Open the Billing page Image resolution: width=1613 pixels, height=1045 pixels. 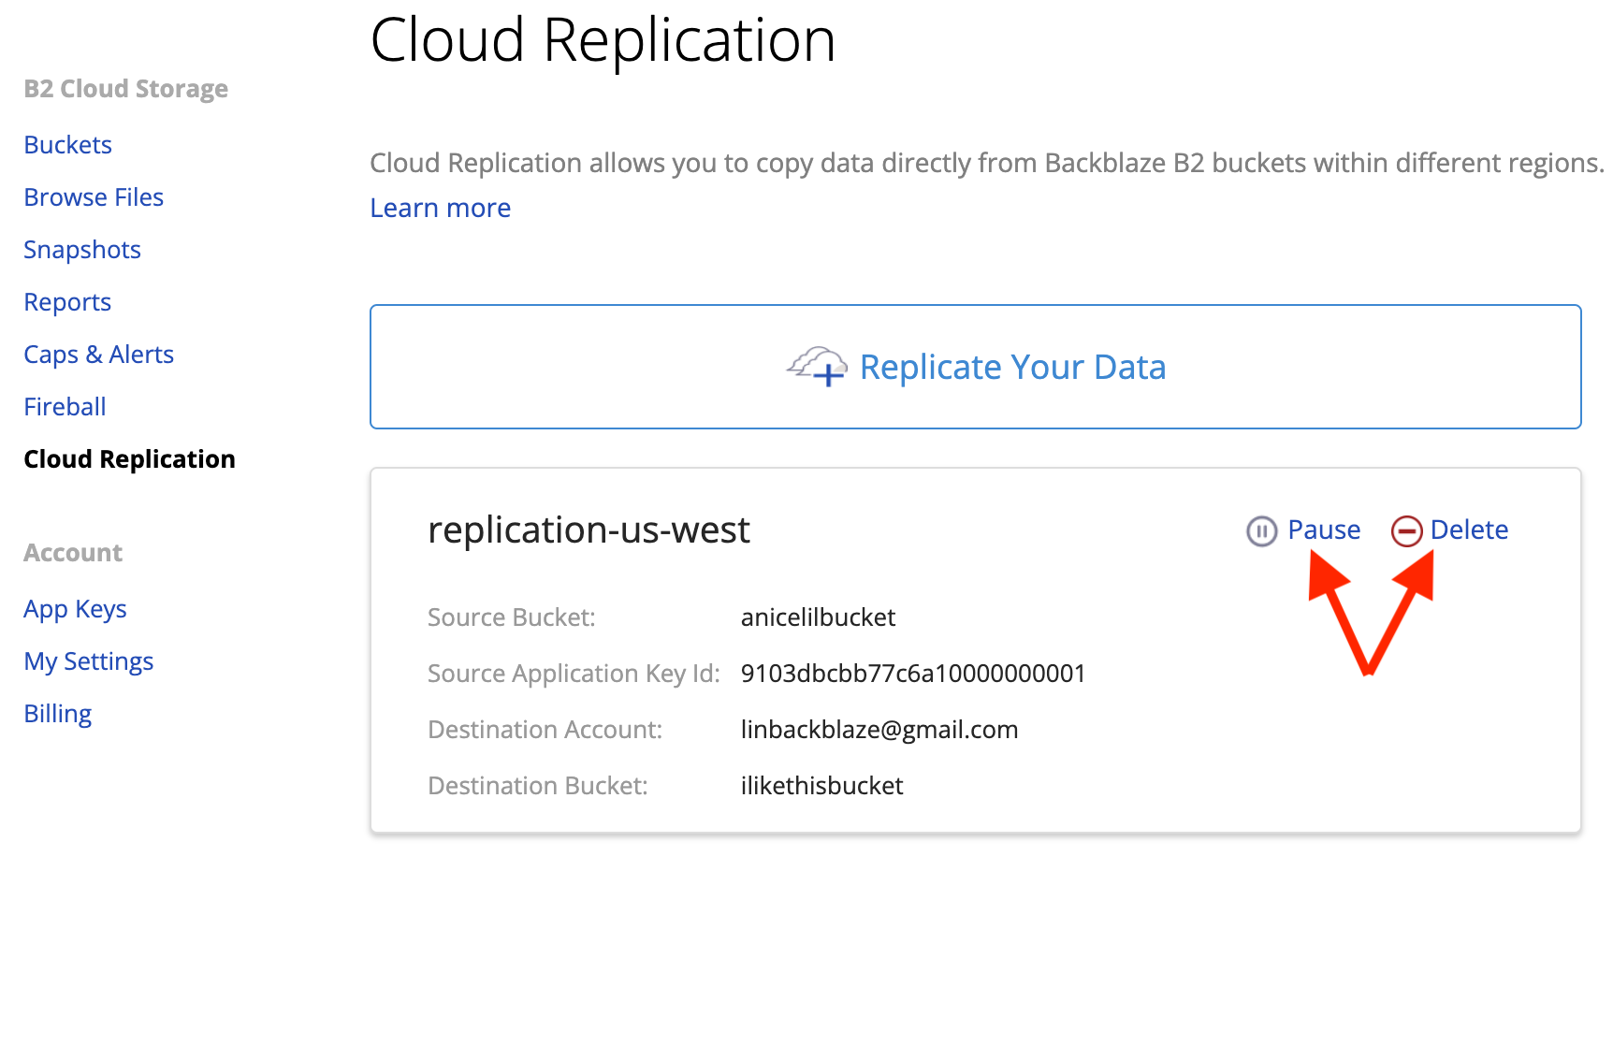coord(58,714)
